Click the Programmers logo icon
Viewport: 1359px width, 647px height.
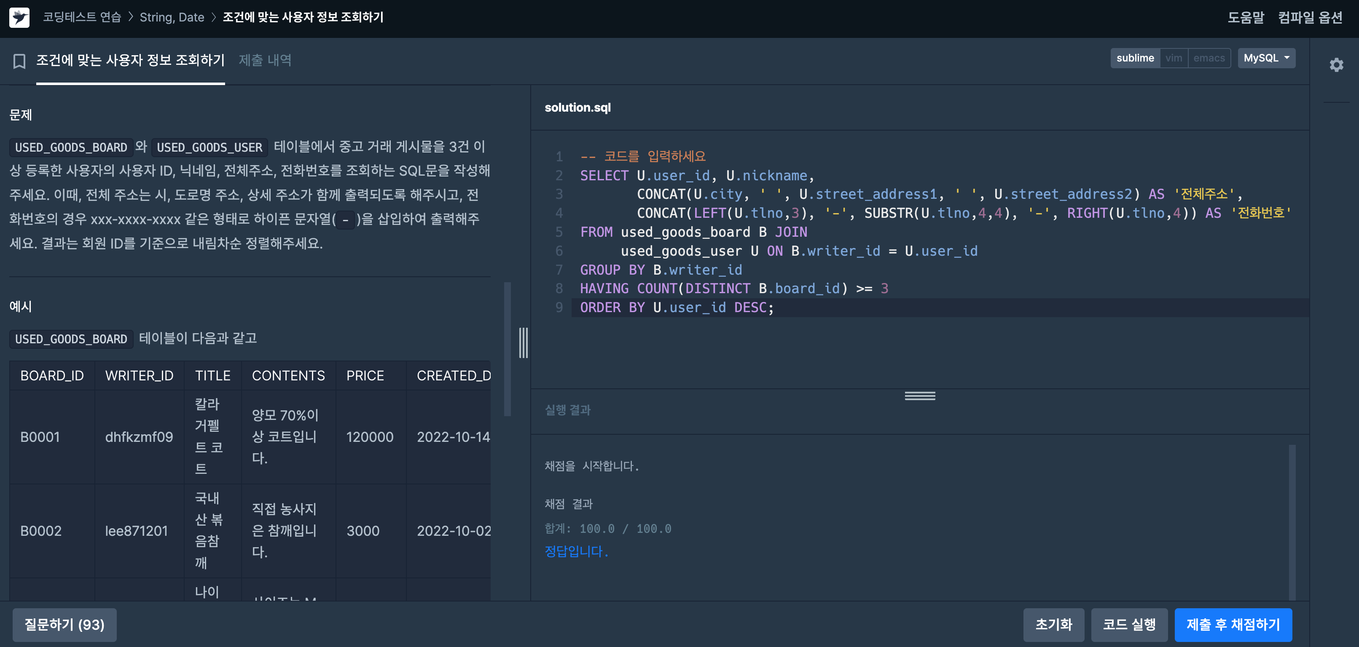pos(19,17)
